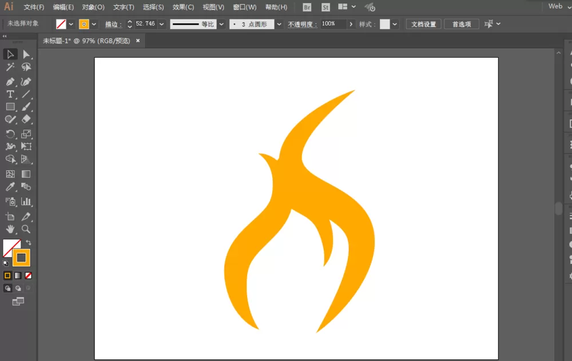Select the Rotate tool
This screenshot has width=572, height=361.
(x=10, y=134)
